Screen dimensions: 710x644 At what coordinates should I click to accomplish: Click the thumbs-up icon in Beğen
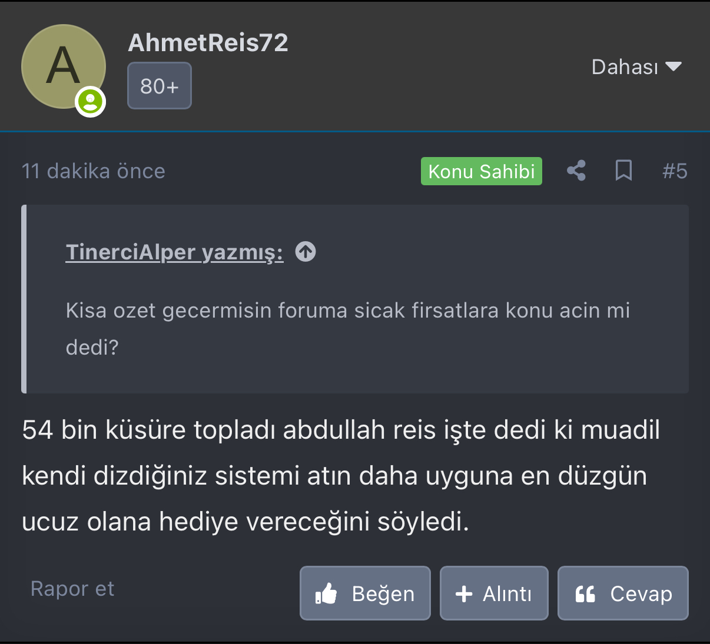tap(326, 594)
